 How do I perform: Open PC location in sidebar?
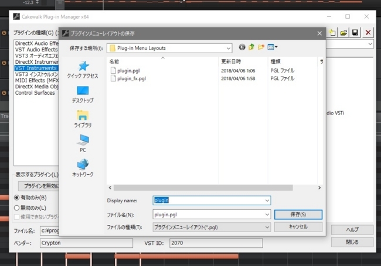(83, 143)
